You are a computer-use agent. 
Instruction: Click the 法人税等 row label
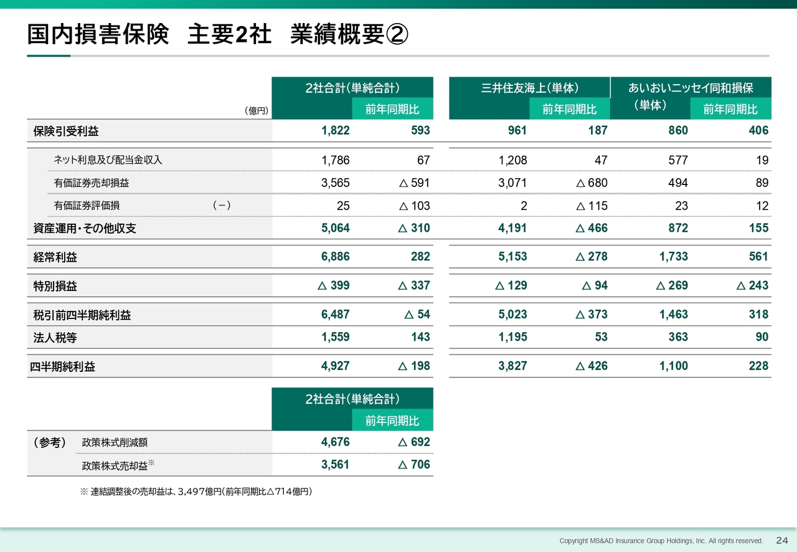pos(55,338)
